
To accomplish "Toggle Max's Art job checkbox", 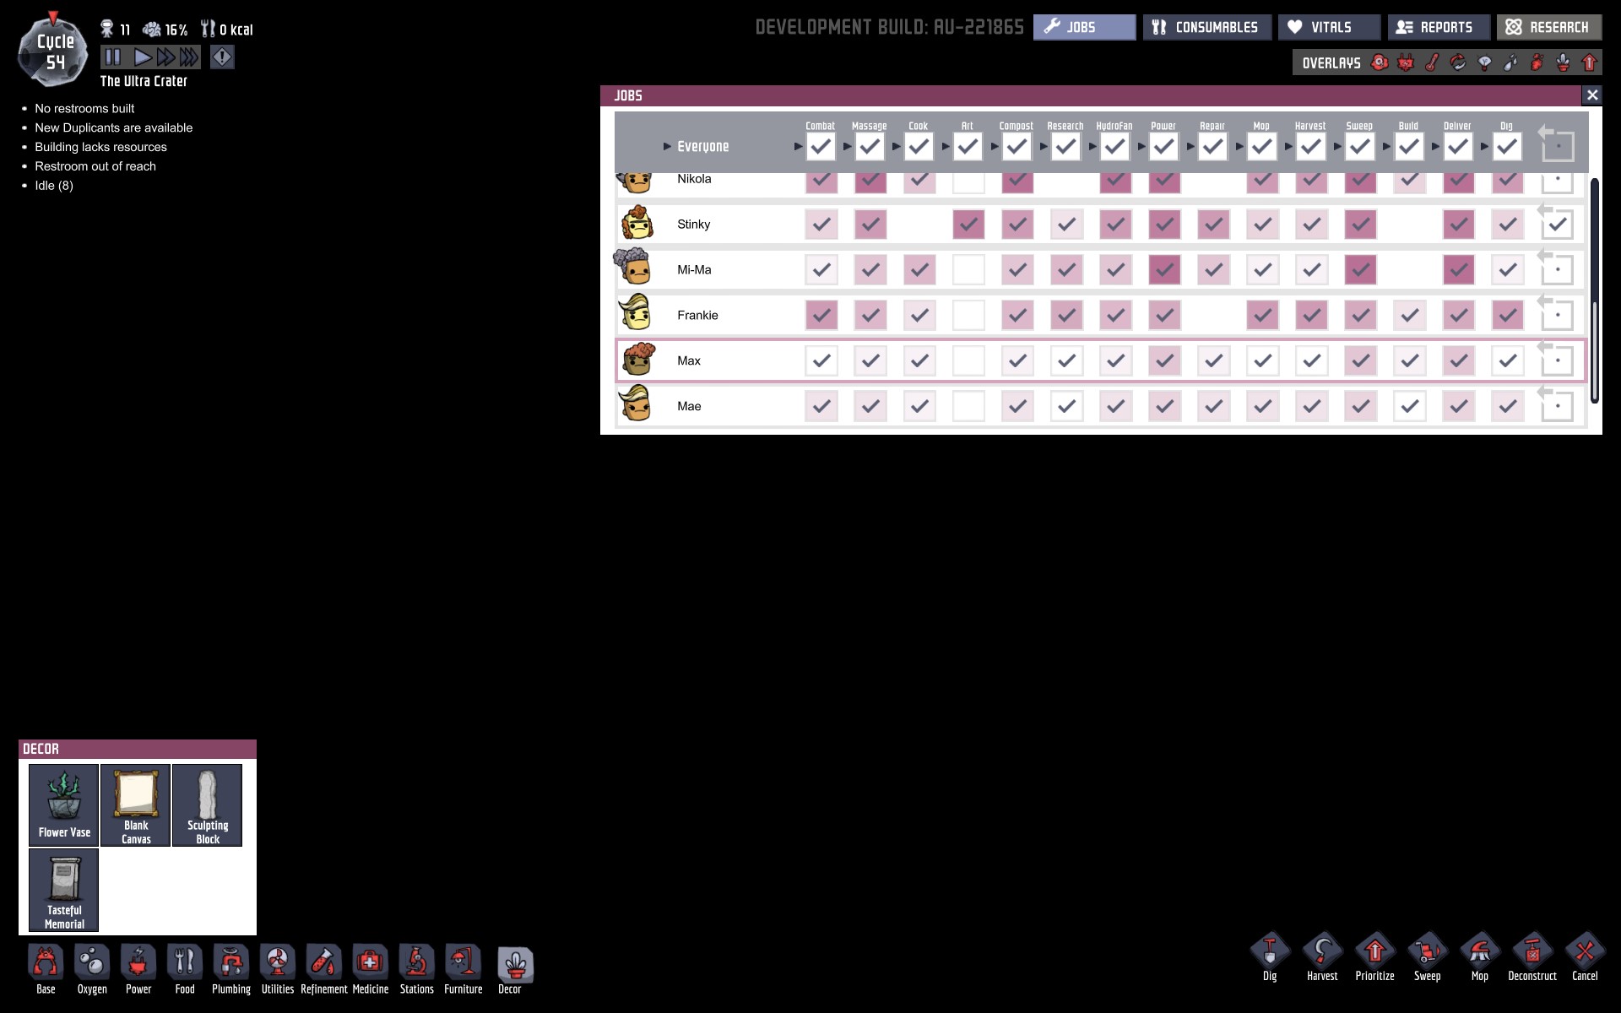I will pyautogui.click(x=968, y=361).
